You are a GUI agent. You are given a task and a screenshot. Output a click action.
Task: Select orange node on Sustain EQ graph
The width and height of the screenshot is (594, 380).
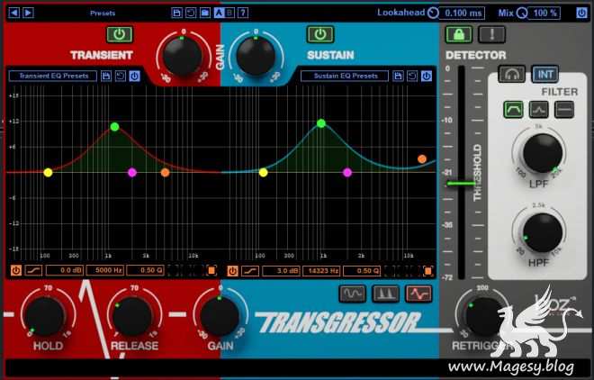pos(422,159)
